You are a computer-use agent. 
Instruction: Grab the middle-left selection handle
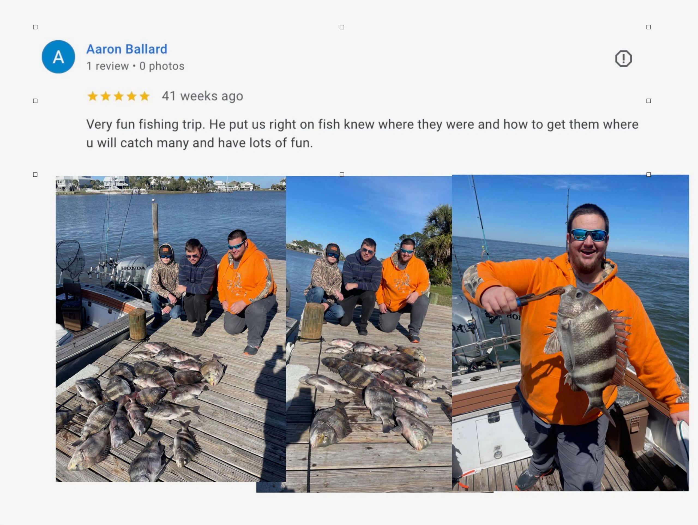click(x=35, y=101)
